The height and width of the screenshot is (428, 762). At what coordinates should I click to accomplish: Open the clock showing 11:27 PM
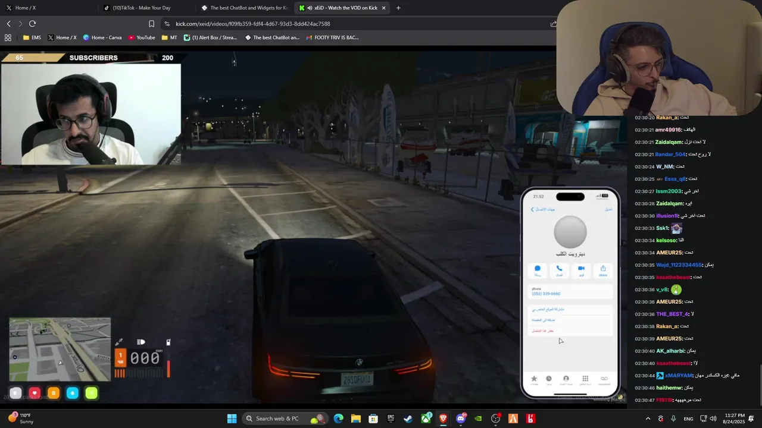click(x=735, y=418)
